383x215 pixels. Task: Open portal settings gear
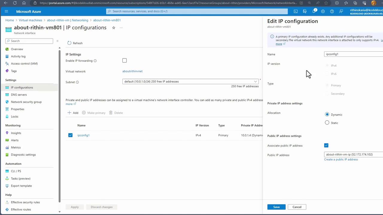point(323,11)
